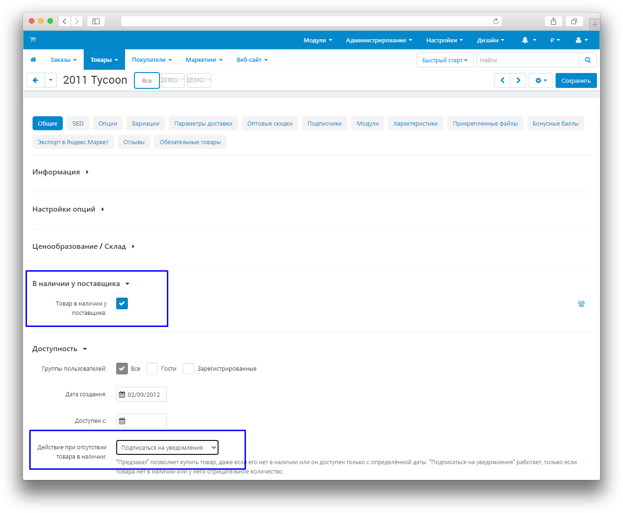Click the 'Все' storefront button
Image resolution: width=623 pixels, height=513 pixels.
pyautogui.click(x=147, y=80)
